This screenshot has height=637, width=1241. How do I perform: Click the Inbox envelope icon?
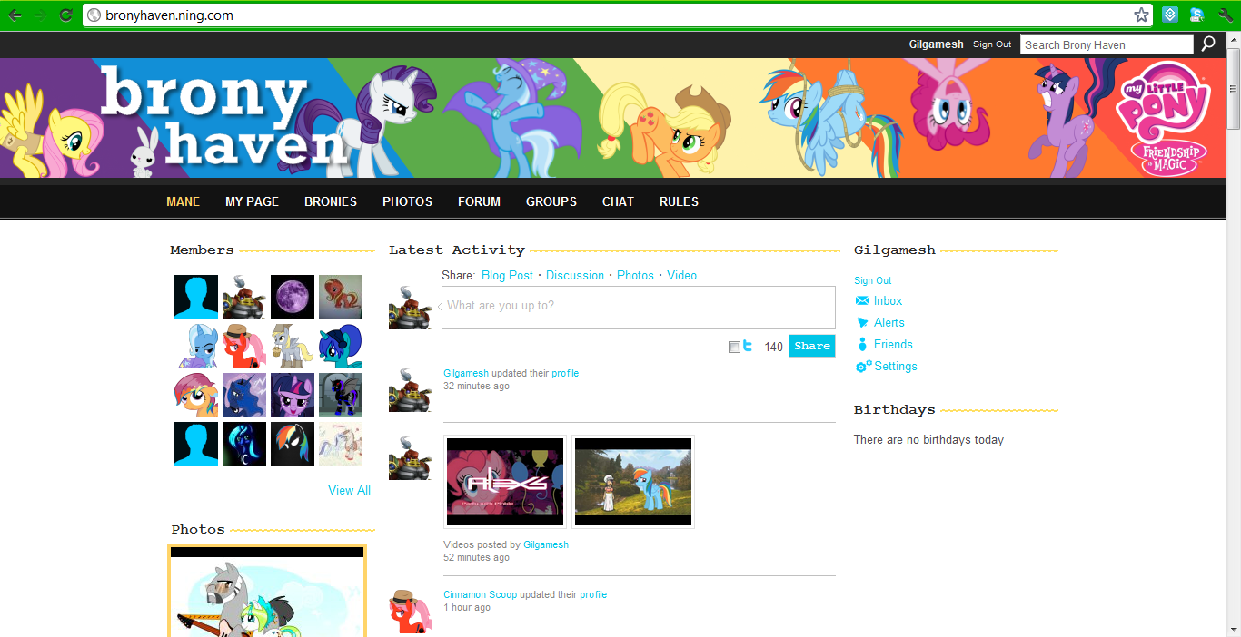862,300
